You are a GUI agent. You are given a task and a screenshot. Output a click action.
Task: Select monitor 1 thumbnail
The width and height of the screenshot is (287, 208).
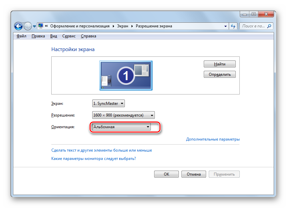click(126, 75)
